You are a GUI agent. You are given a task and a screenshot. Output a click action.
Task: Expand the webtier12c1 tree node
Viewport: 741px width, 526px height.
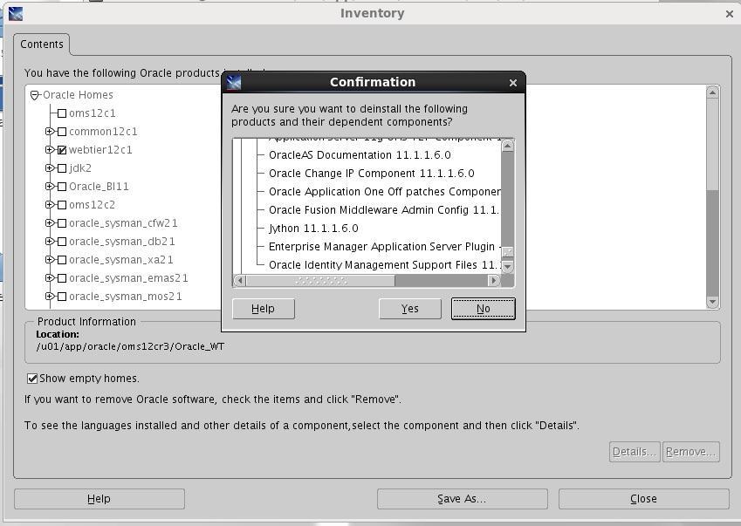click(x=50, y=150)
